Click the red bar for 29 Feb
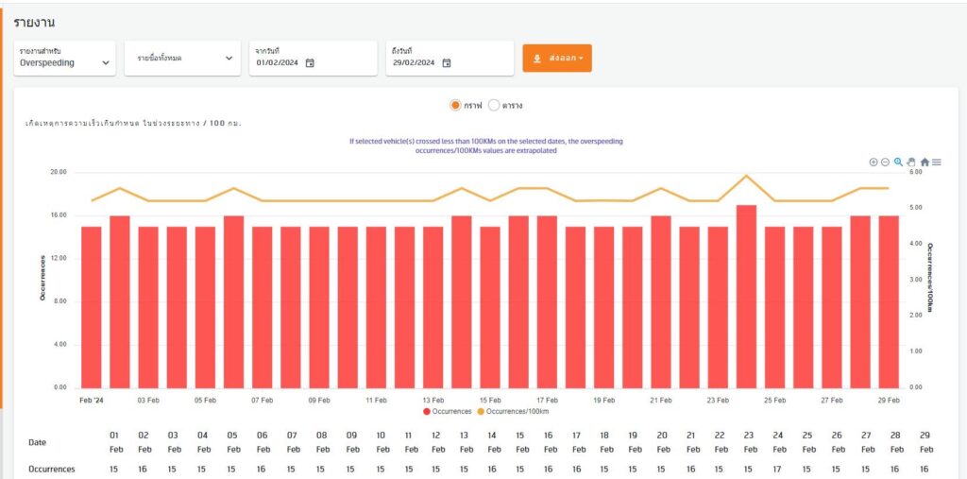 [x=889, y=302]
